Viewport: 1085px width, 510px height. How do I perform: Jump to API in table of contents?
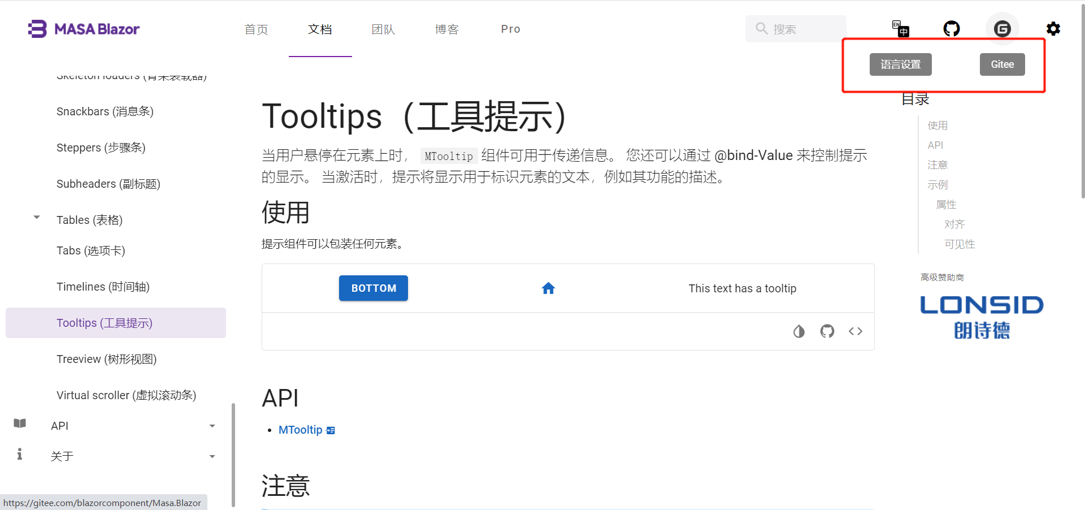[935, 145]
